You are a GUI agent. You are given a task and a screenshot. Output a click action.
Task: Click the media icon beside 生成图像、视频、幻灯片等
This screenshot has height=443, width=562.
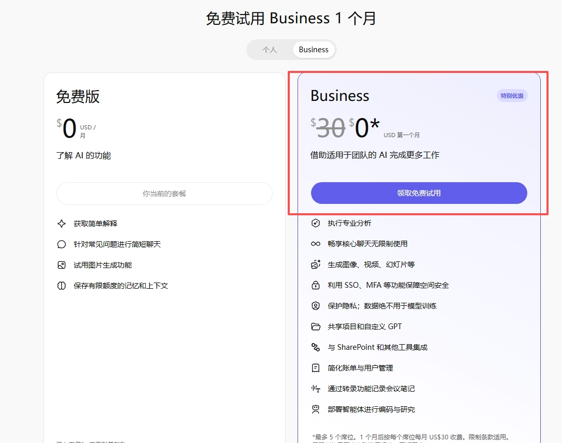click(316, 264)
